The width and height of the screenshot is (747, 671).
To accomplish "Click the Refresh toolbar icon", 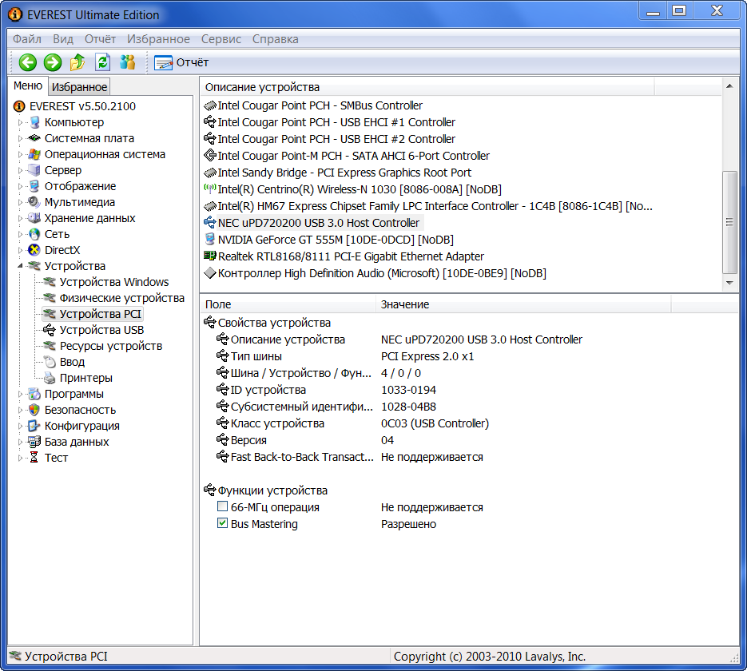I will [x=102, y=62].
